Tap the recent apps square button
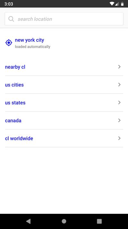Image resolution: width=128 pixels, height=229 pixels. [99, 221]
